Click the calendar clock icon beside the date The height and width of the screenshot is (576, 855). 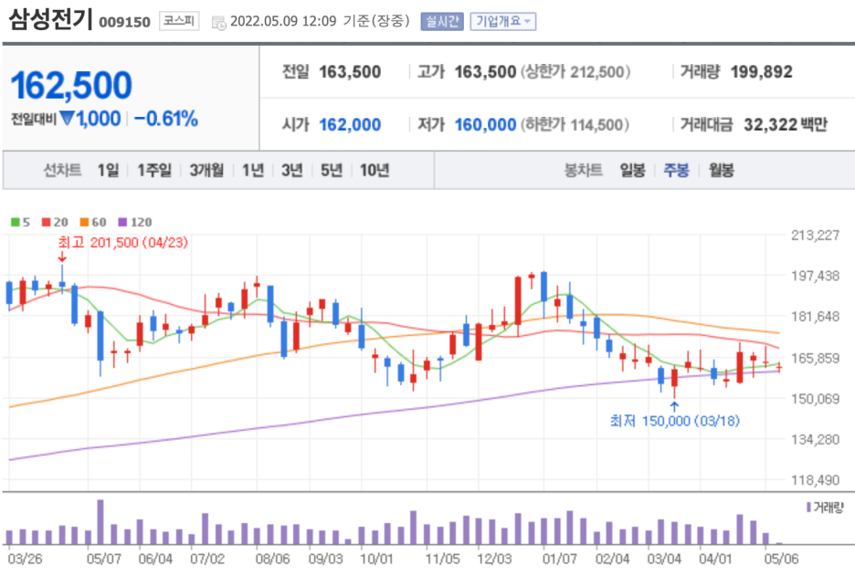point(218,23)
